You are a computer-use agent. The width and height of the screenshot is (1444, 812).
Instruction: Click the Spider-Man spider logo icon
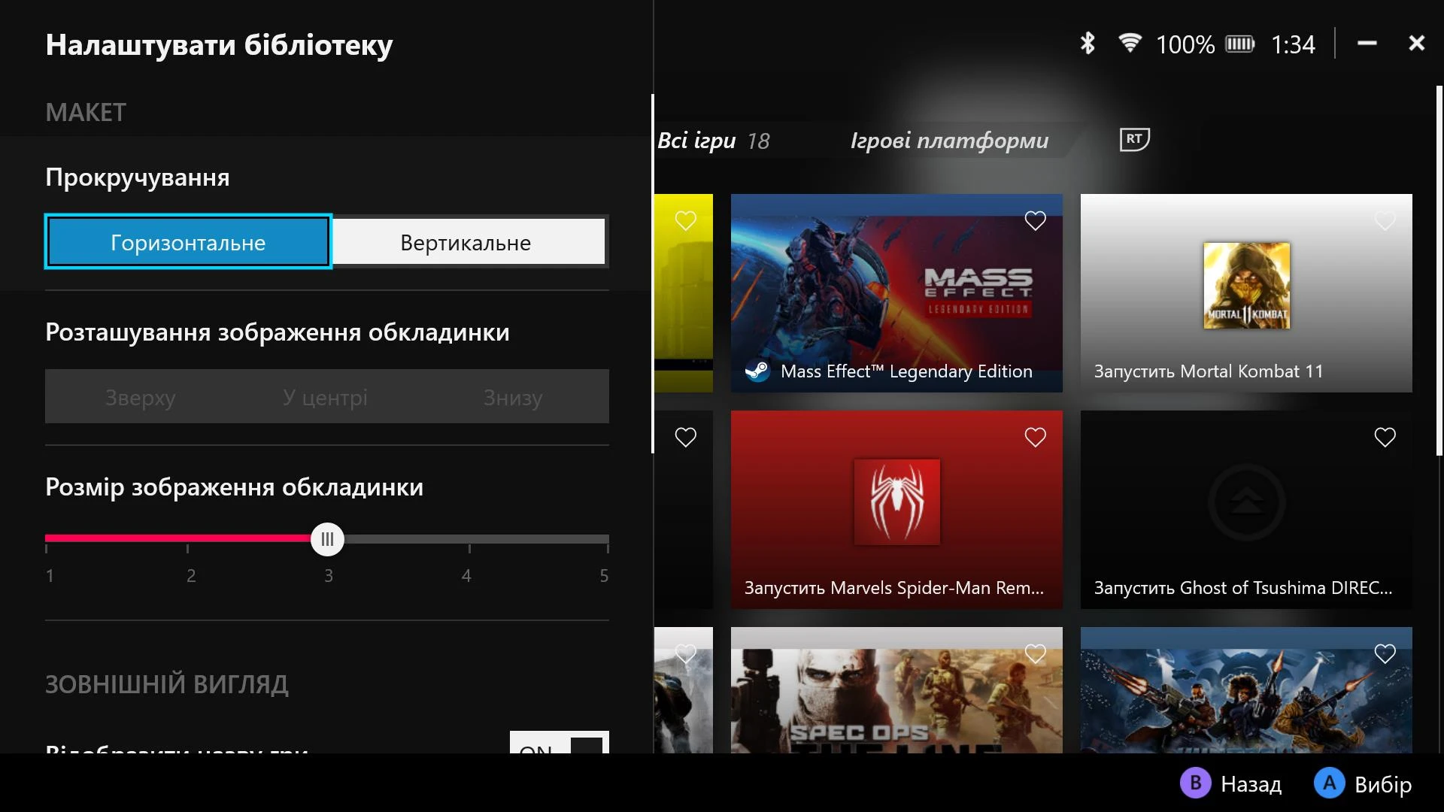coord(896,501)
